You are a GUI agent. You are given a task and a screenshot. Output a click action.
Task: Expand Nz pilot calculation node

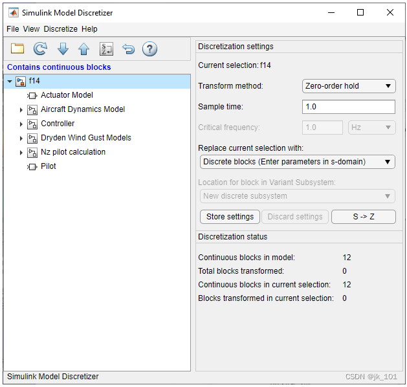click(21, 153)
